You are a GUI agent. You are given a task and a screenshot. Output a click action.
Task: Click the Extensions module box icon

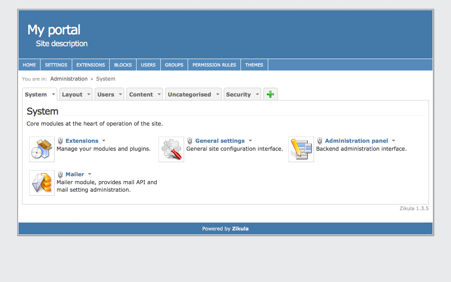pos(42,149)
